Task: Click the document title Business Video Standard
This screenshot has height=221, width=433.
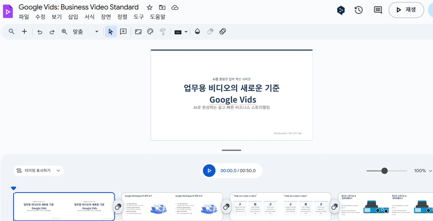Action: (78, 7)
